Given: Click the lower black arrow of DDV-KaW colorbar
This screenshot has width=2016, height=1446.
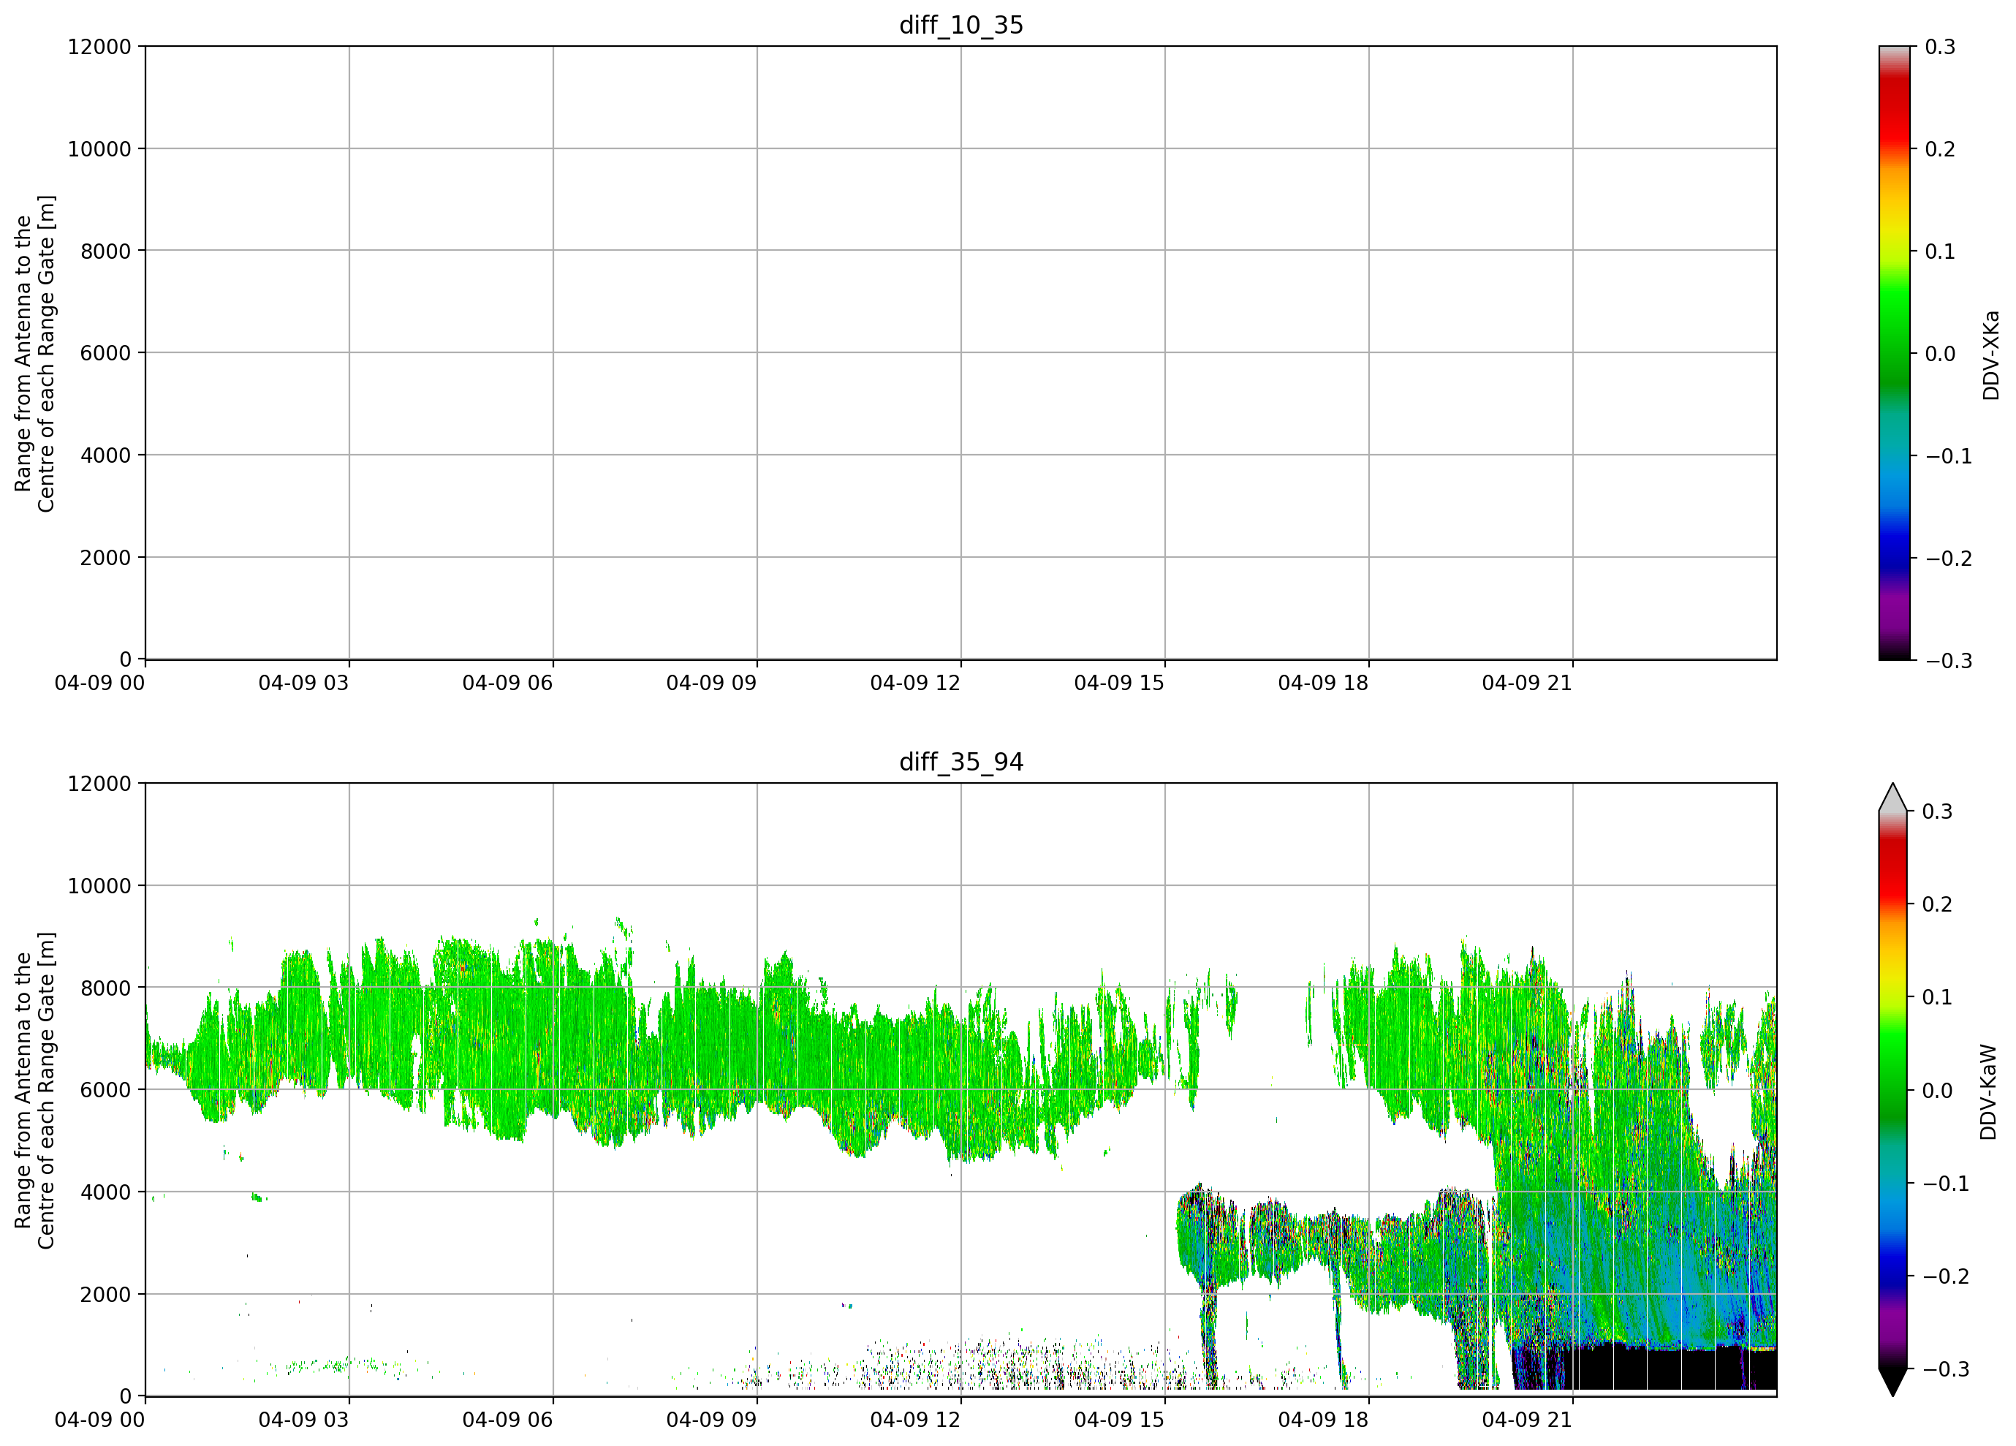Looking at the screenshot, I should pyautogui.click(x=1893, y=1382).
